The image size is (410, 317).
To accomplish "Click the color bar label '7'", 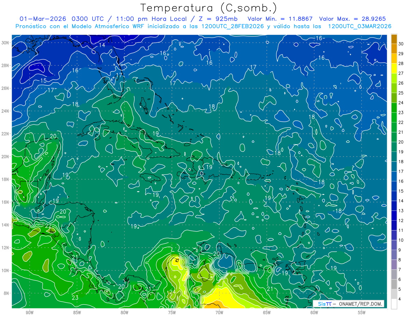I will [400, 270].
